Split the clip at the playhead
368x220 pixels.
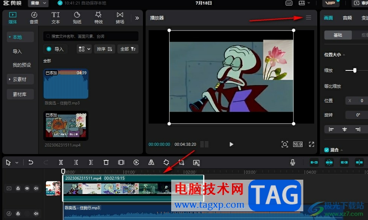pyautogui.click(x=61, y=162)
